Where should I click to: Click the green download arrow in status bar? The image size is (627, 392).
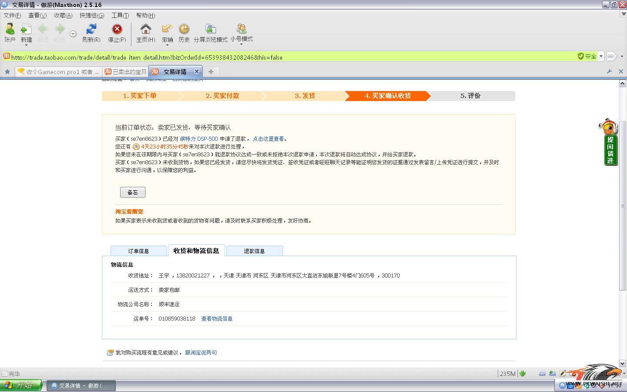(x=522, y=373)
